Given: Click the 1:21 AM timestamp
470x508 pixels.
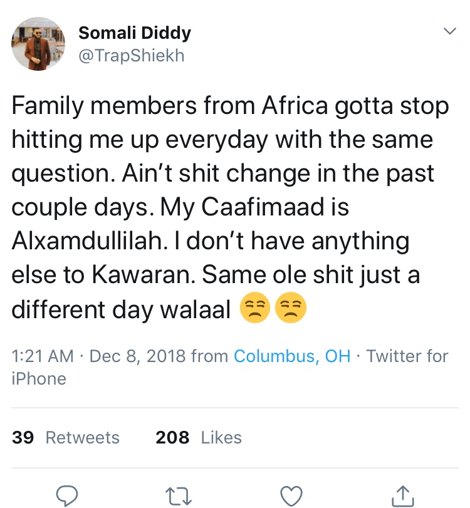Looking at the screenshot, I should (x=43, y=356).
